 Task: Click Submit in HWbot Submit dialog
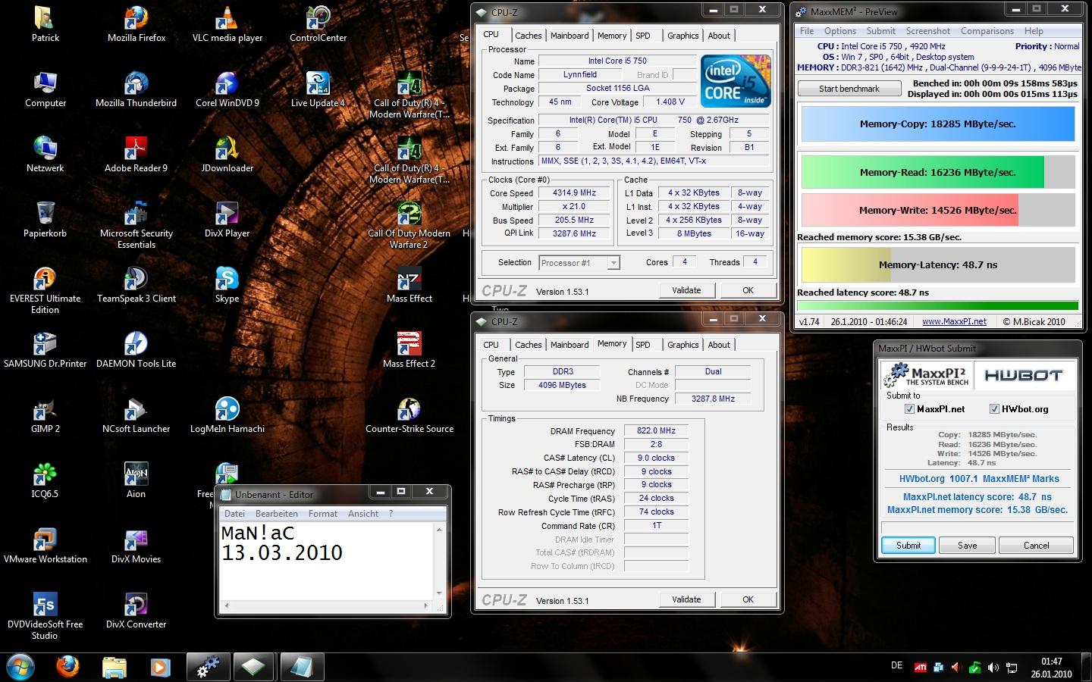[x=908, y=546]
